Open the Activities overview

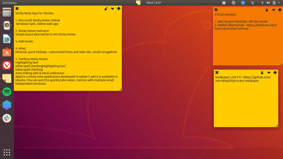[x=9, y=3]
